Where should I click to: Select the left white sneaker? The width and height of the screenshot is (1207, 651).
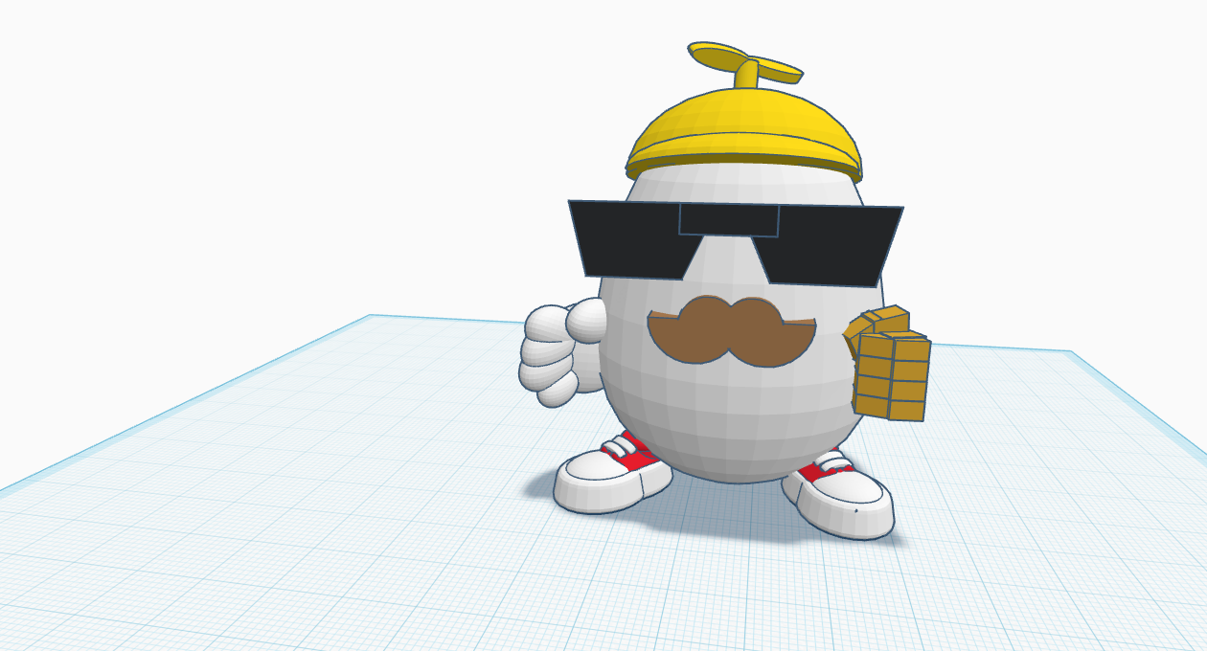tap(611, 473)
